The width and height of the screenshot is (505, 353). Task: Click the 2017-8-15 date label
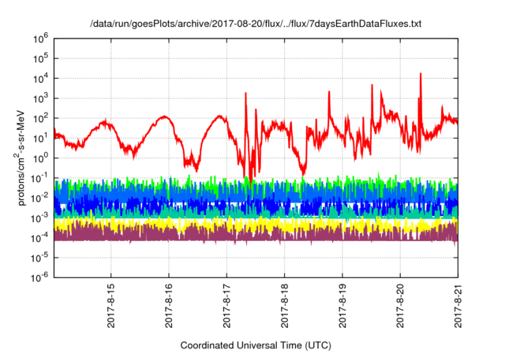pos(111,306)
